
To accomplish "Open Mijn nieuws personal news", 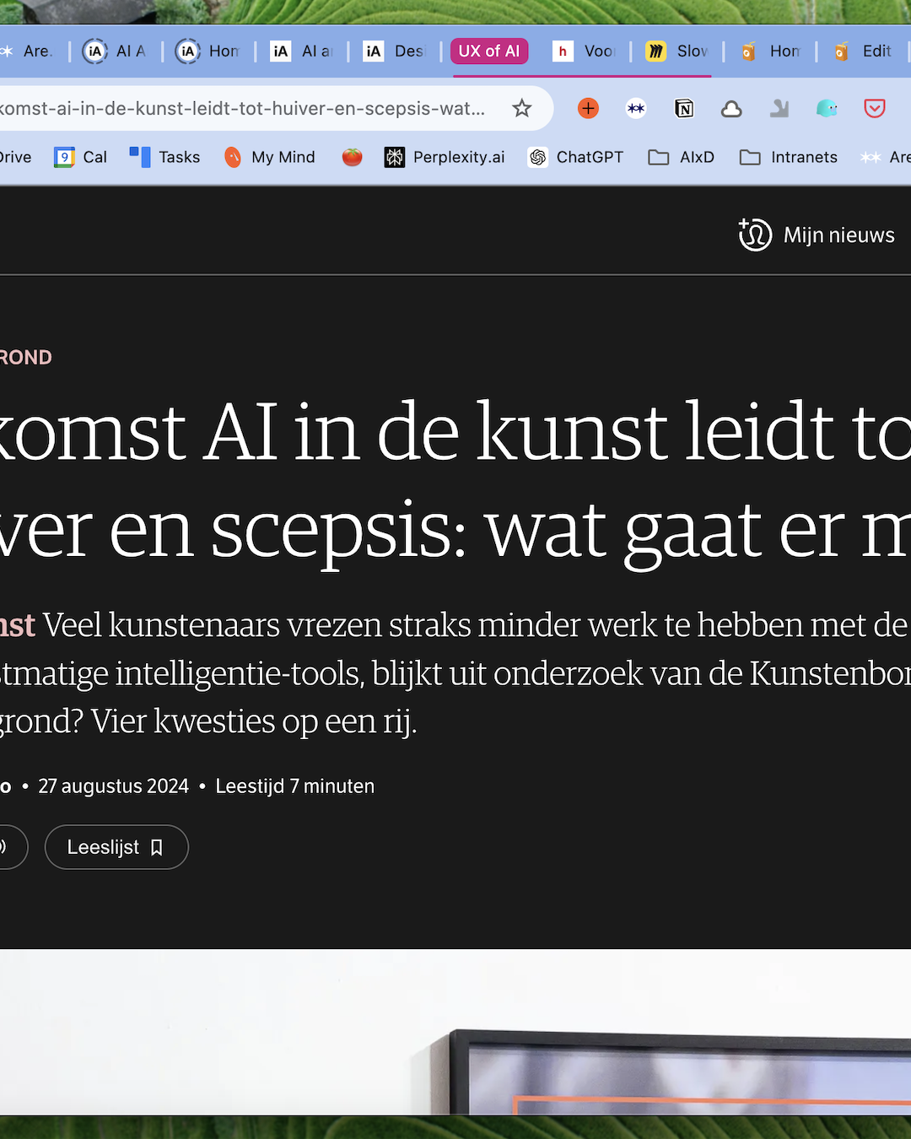I will 817,235.
